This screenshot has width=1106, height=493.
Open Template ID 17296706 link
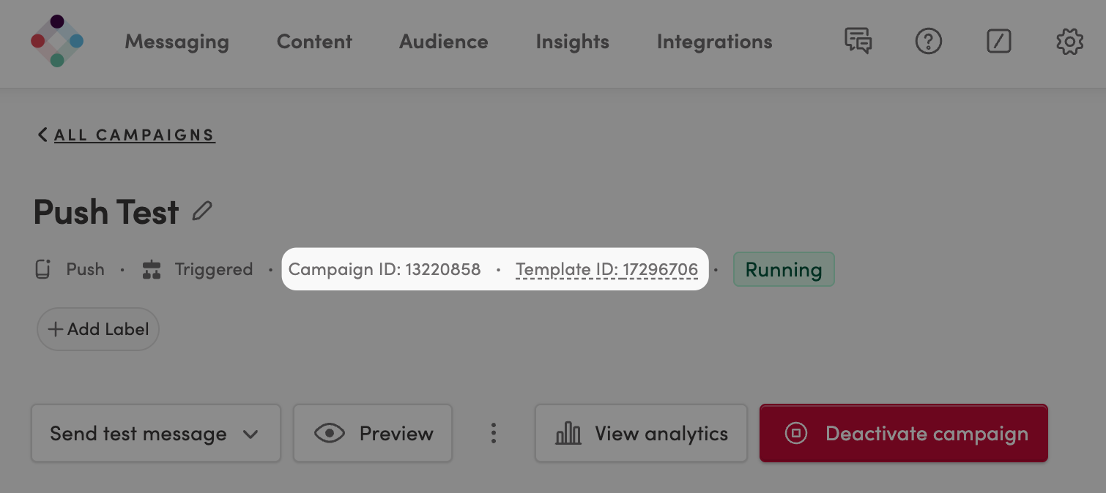(x=608, y=269)
